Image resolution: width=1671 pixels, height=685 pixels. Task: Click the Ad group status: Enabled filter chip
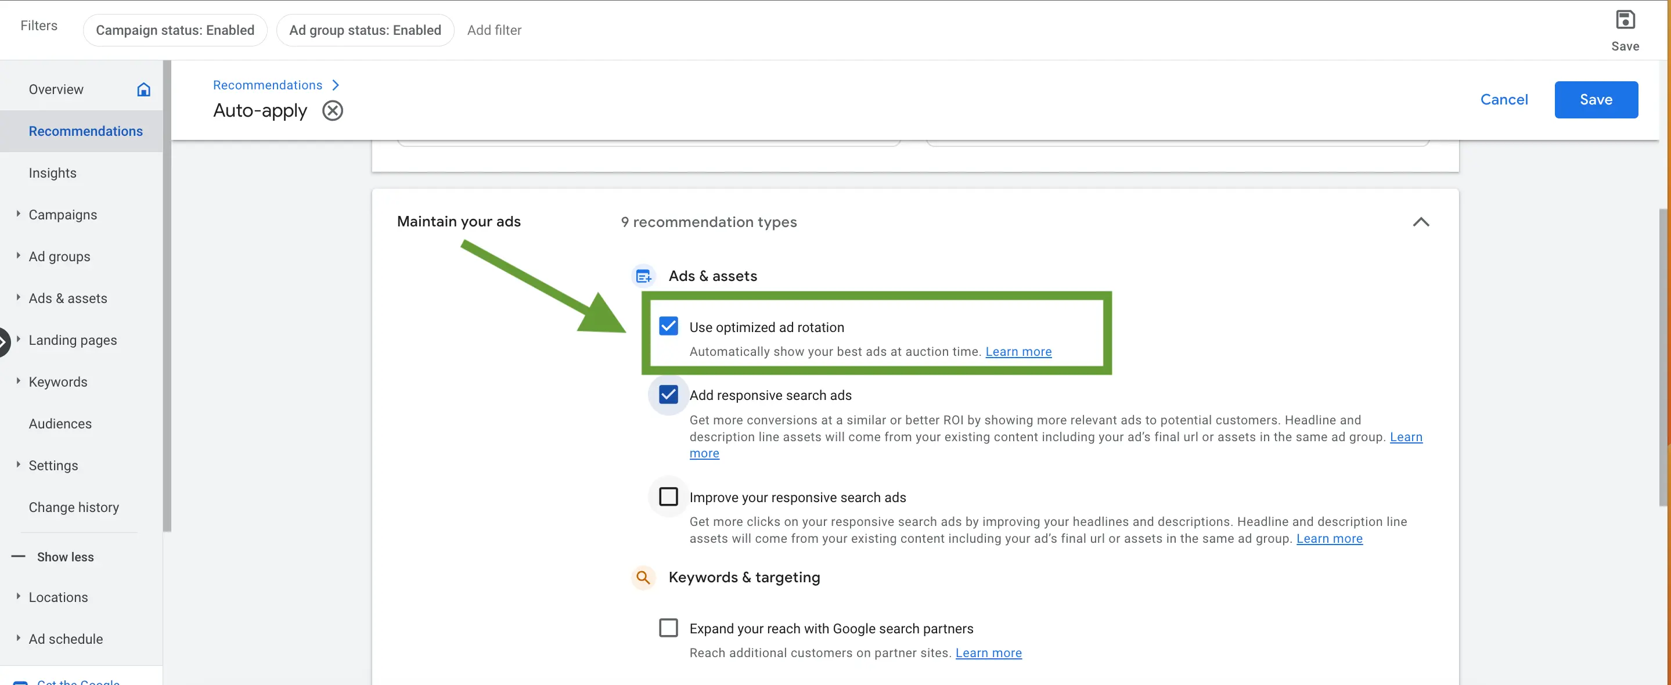point(365,30)
